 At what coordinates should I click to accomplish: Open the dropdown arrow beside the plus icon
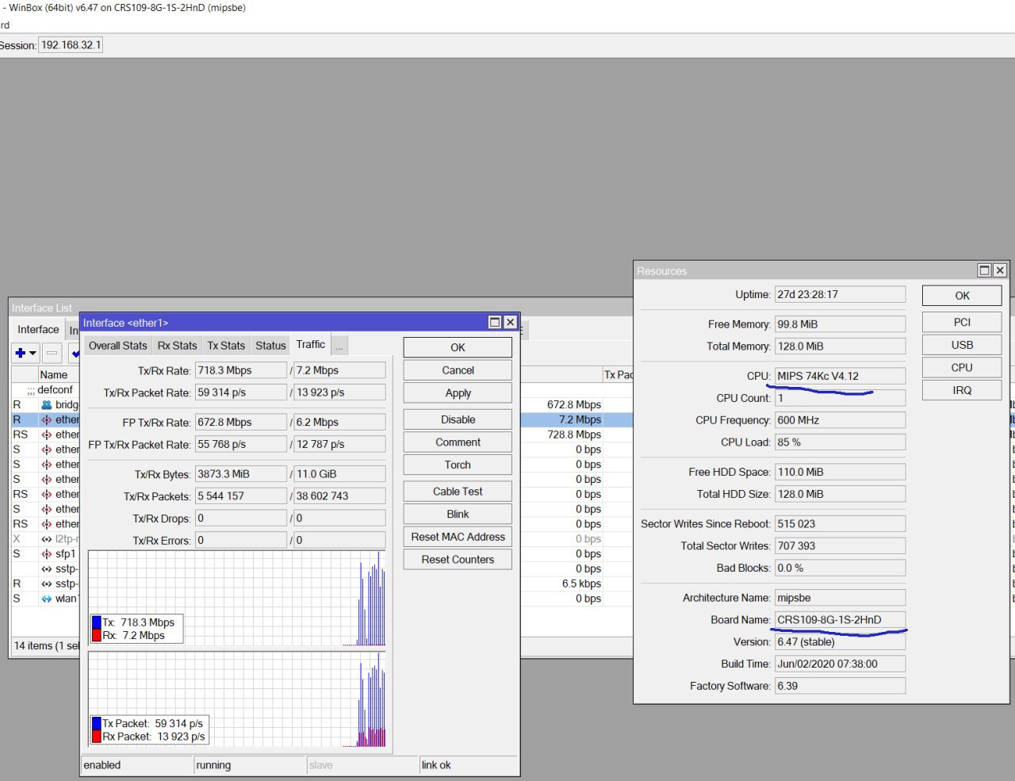click(x=33, y=354)
